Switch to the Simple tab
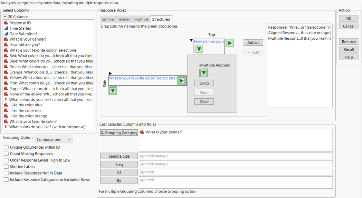 (108, 19)
